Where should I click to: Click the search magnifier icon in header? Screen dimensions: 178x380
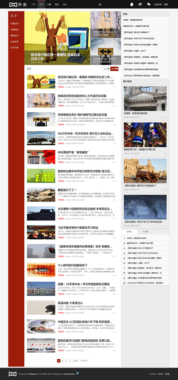point(100,4)
